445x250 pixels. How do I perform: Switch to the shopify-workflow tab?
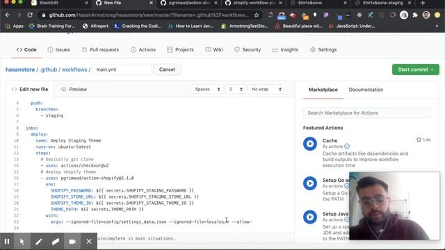(253, 3)
